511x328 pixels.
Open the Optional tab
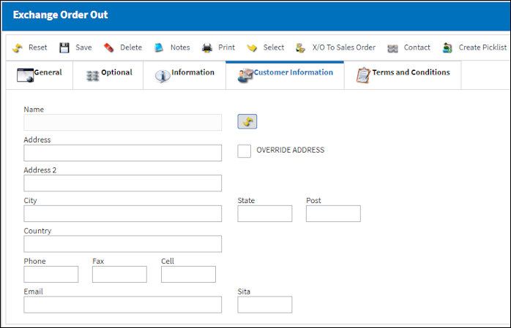[108, 75]
